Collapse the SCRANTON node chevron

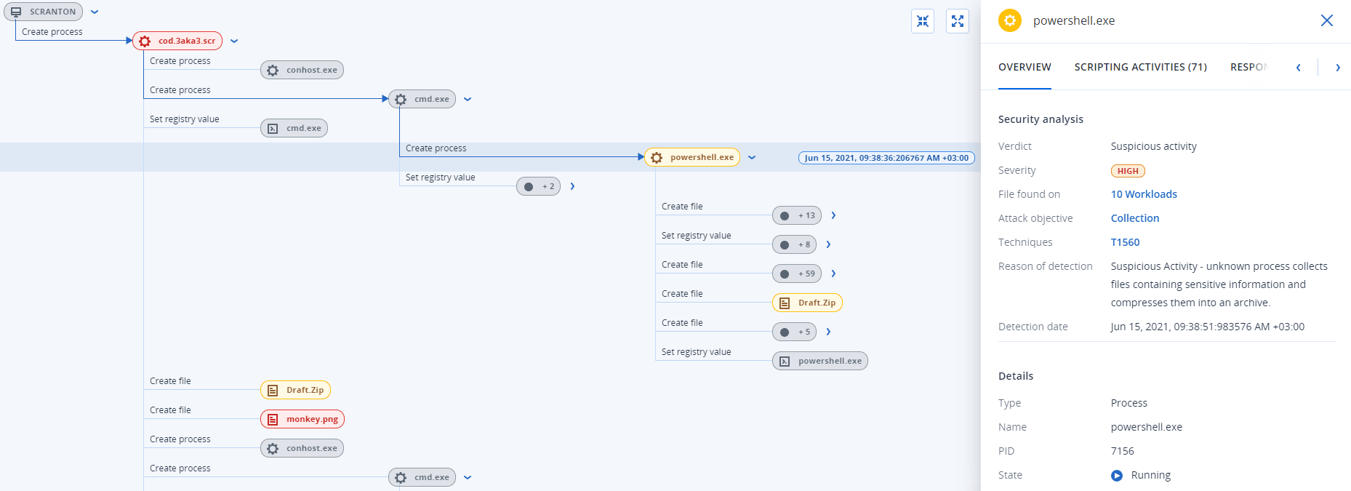click(95, 12)
